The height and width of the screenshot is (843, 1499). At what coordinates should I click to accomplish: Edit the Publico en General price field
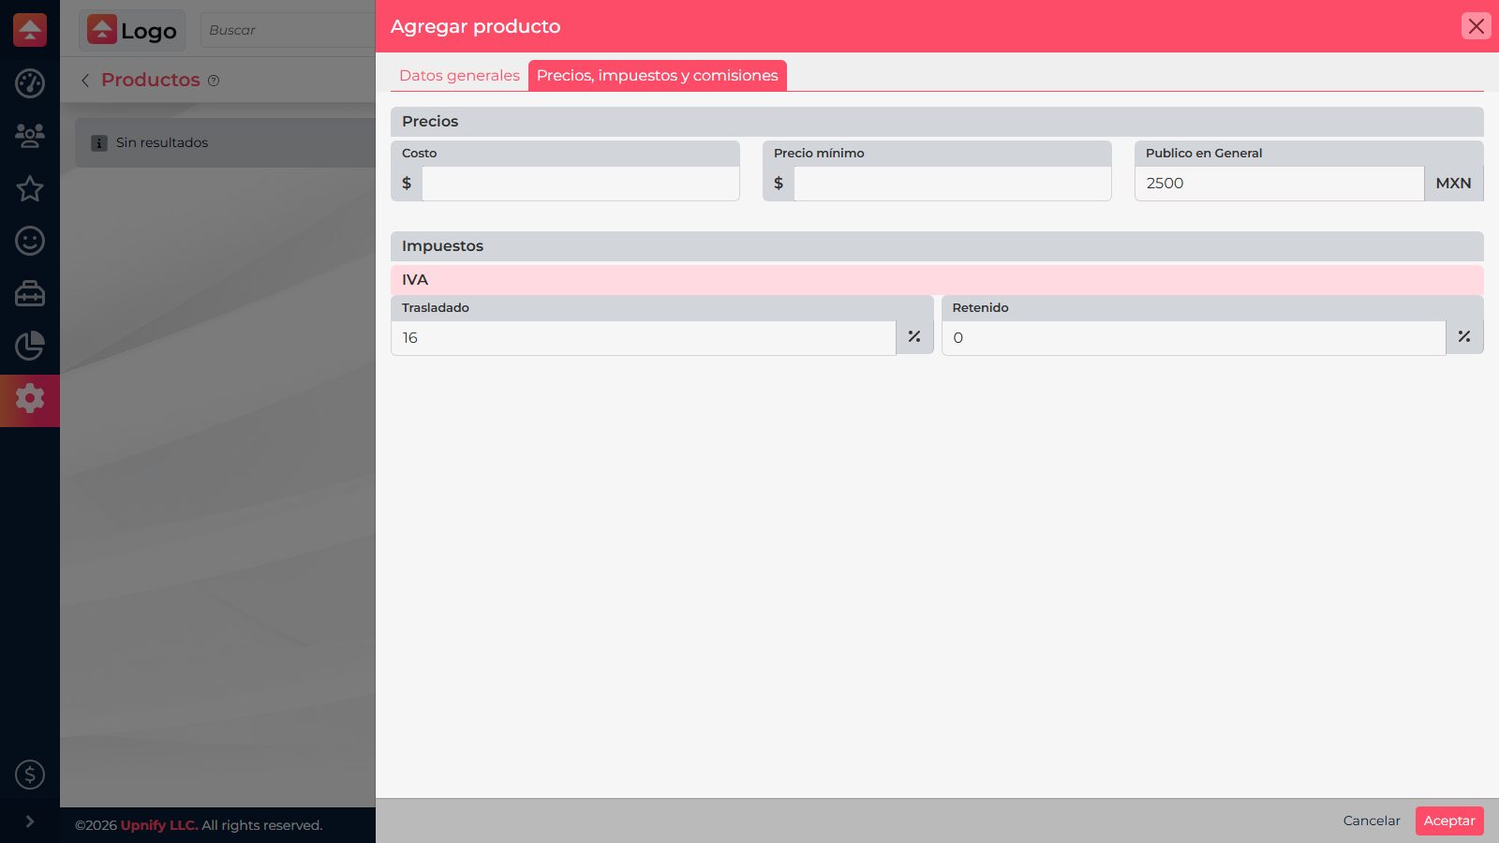(x=1279, y=184)
